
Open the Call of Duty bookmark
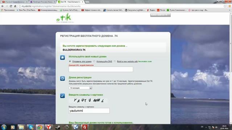[70, 10]
